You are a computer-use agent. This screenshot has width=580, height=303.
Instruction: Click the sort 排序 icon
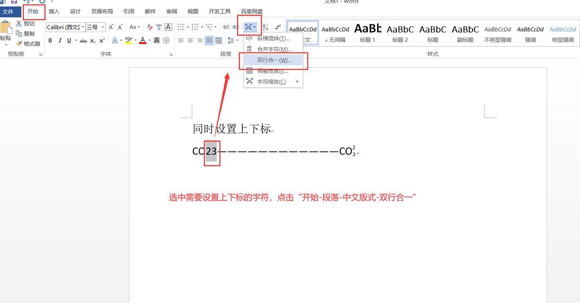click(265, 27)
